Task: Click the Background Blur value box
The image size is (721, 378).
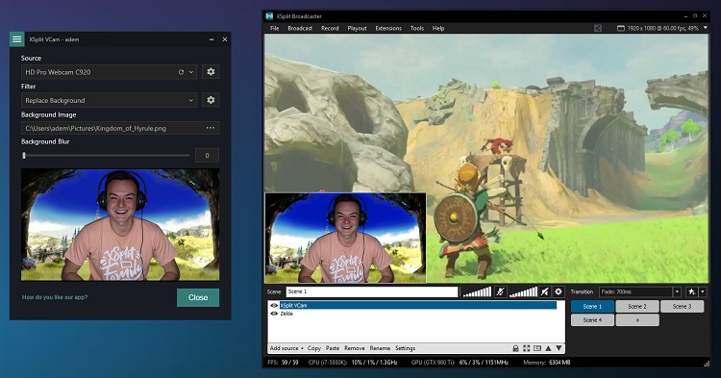Action: (207, 156)
